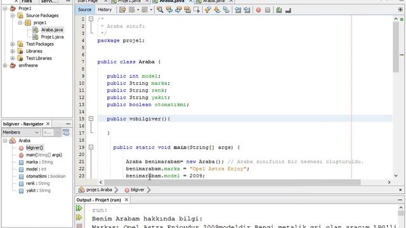Fold the bilgiver method at line 15
Viewport: 406px width, 228px height.
pos(91,118)
